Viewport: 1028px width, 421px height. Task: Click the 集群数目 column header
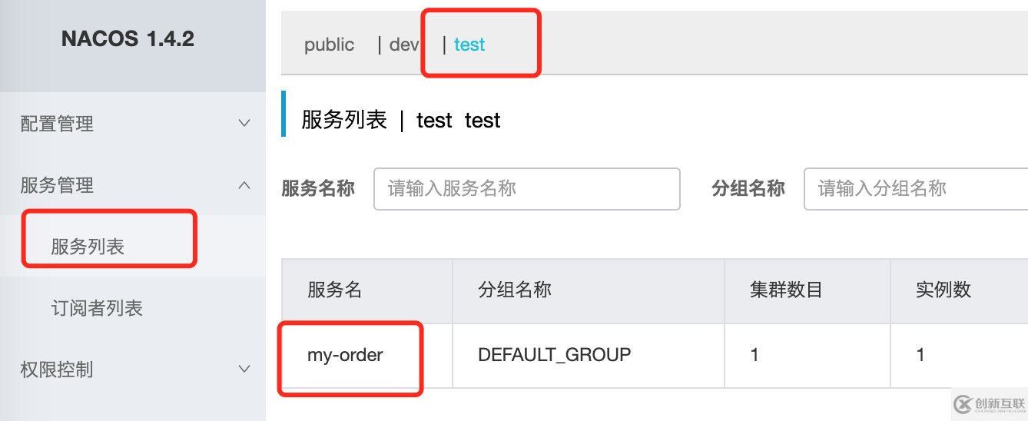[x=786, y=290]
